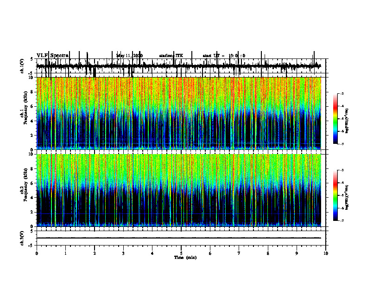
Task: Click the "-7" bottom label of ch.2 colorbar
Action: [342, 220]
